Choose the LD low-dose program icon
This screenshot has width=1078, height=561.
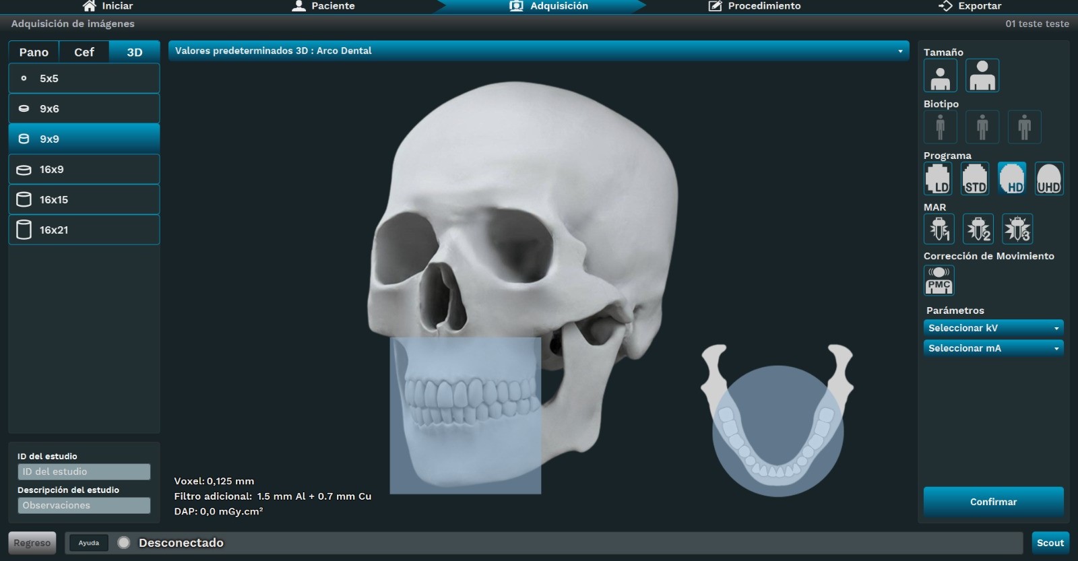pos(938,178)
